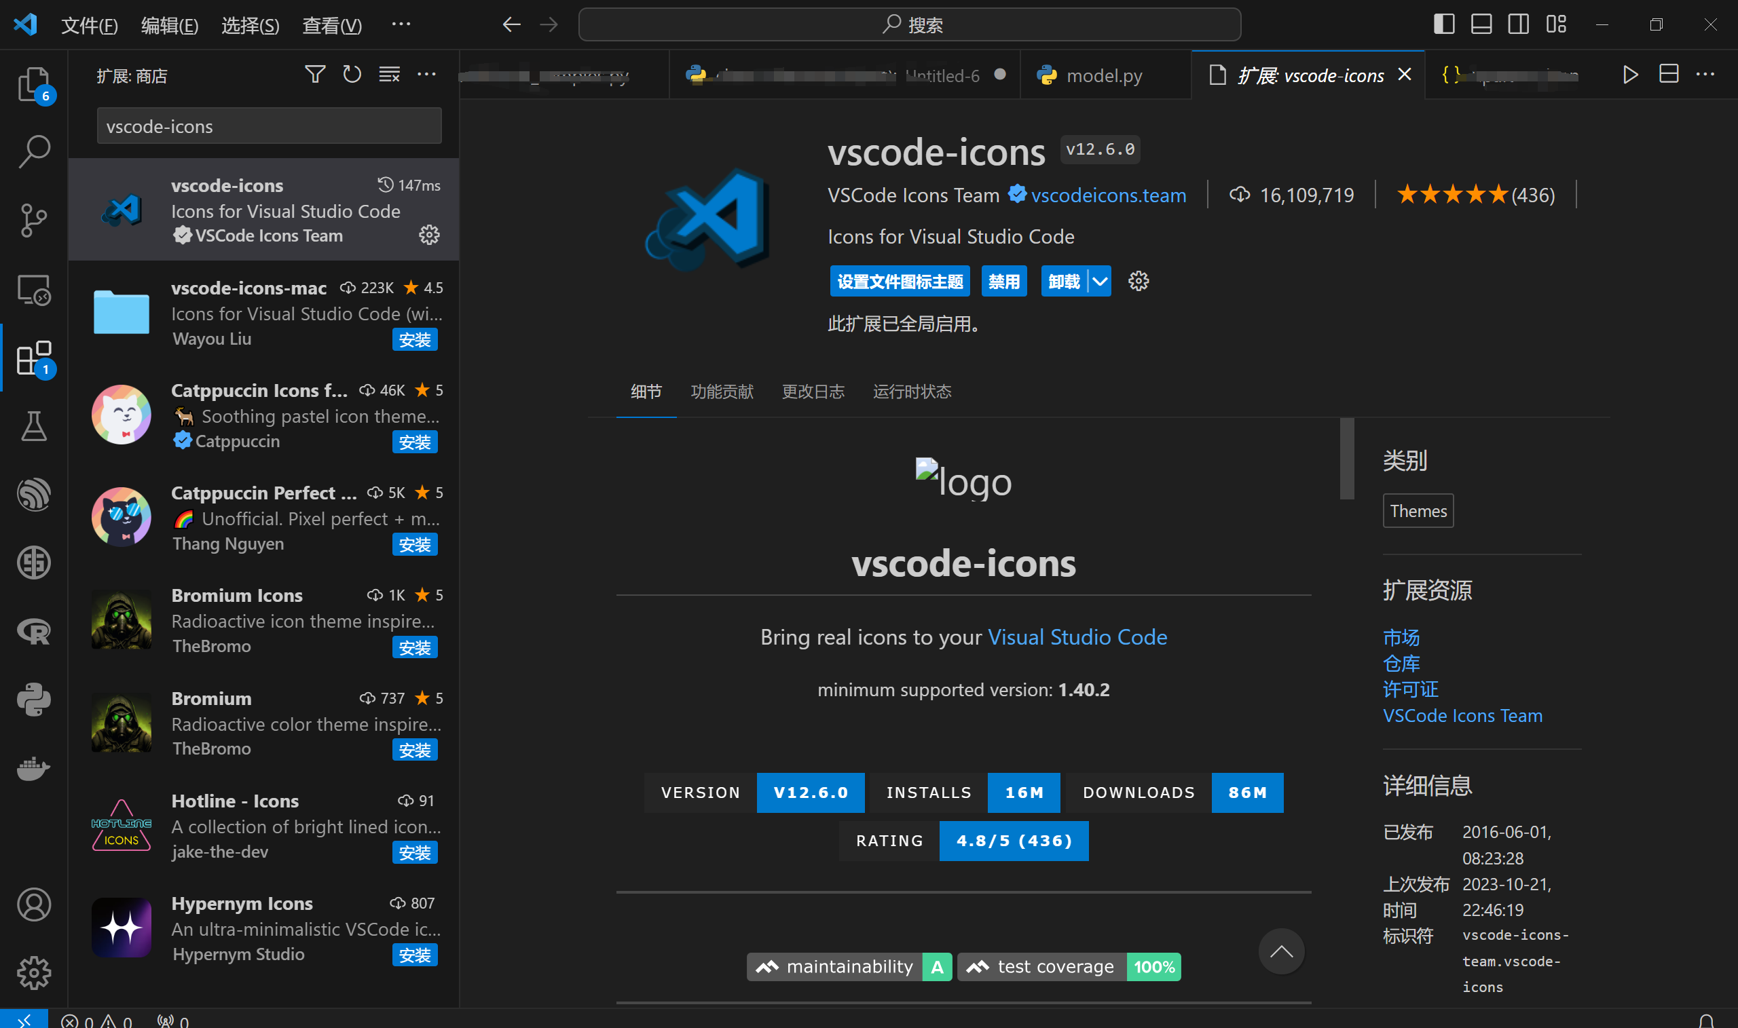Image resolution: width=1738 pixels, height=1028 pixels.
Task: Open manage gear on vscode-icons list item
Action: coord(429,235)
